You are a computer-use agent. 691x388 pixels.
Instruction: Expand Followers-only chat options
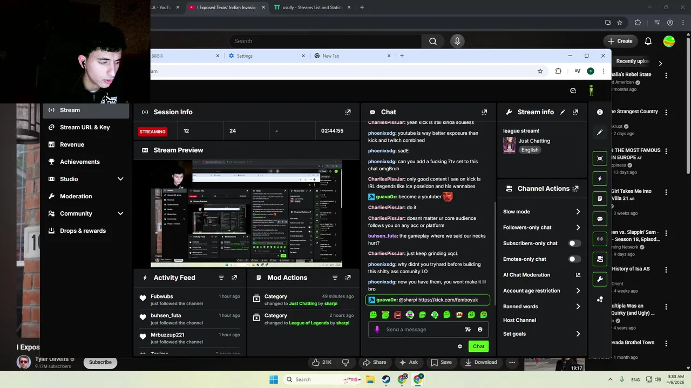[578, 227]
